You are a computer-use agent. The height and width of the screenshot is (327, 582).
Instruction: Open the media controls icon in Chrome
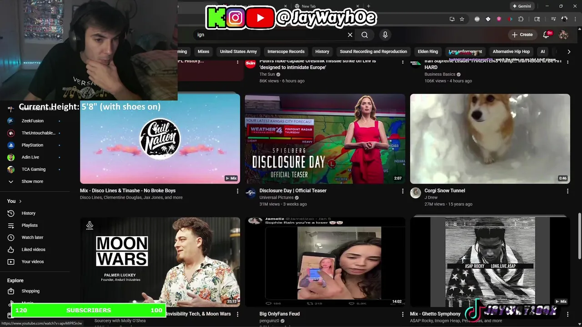coord(553,19)
